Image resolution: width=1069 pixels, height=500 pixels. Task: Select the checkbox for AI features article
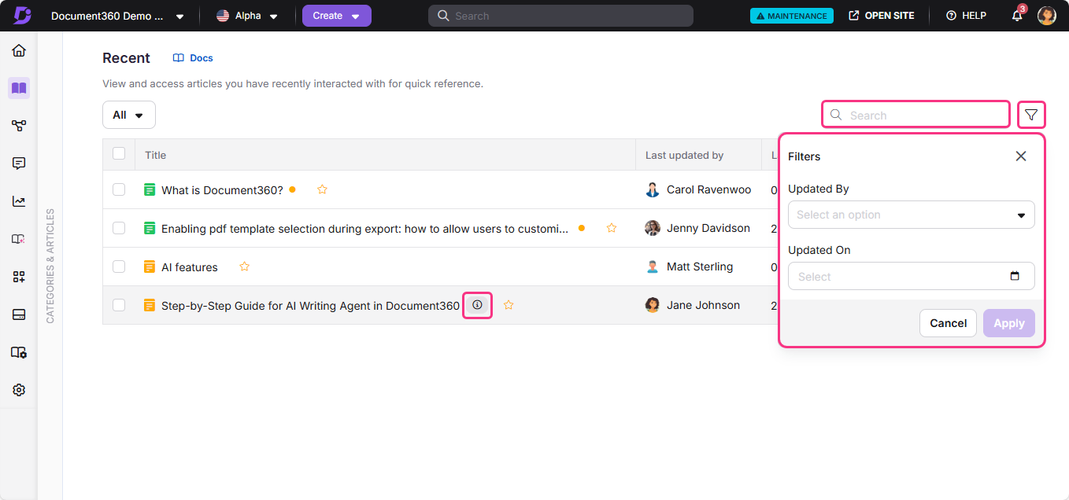(x=119, y=267)
